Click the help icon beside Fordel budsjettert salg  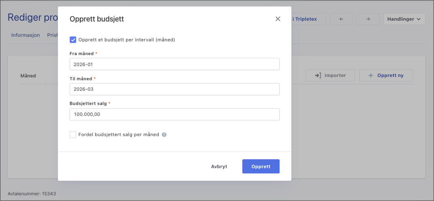164,135
